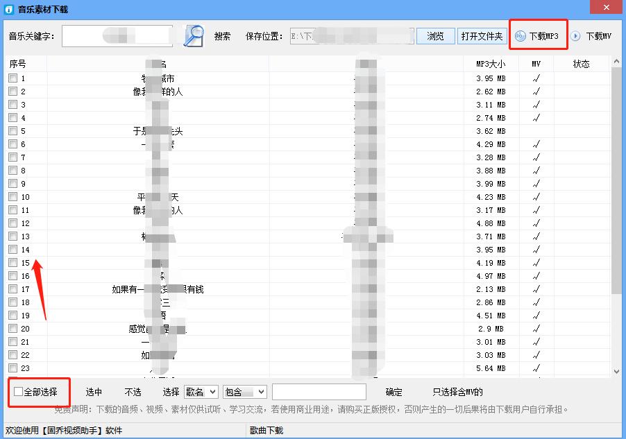The height and width of the screenshot is (439, 626).
Task: Click the 确定 confirm button
Action: coord(393,392)
